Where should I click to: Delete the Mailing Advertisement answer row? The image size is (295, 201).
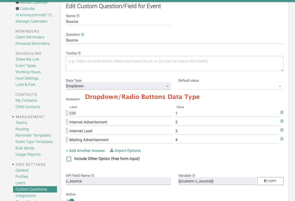pyautogui.click(x=282, y=139)
